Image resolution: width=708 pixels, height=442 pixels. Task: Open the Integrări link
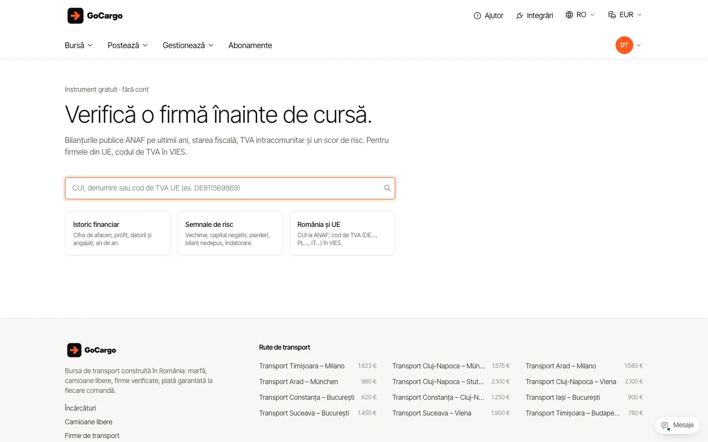534,16
